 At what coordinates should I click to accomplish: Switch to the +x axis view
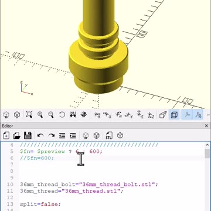point(97,115)
